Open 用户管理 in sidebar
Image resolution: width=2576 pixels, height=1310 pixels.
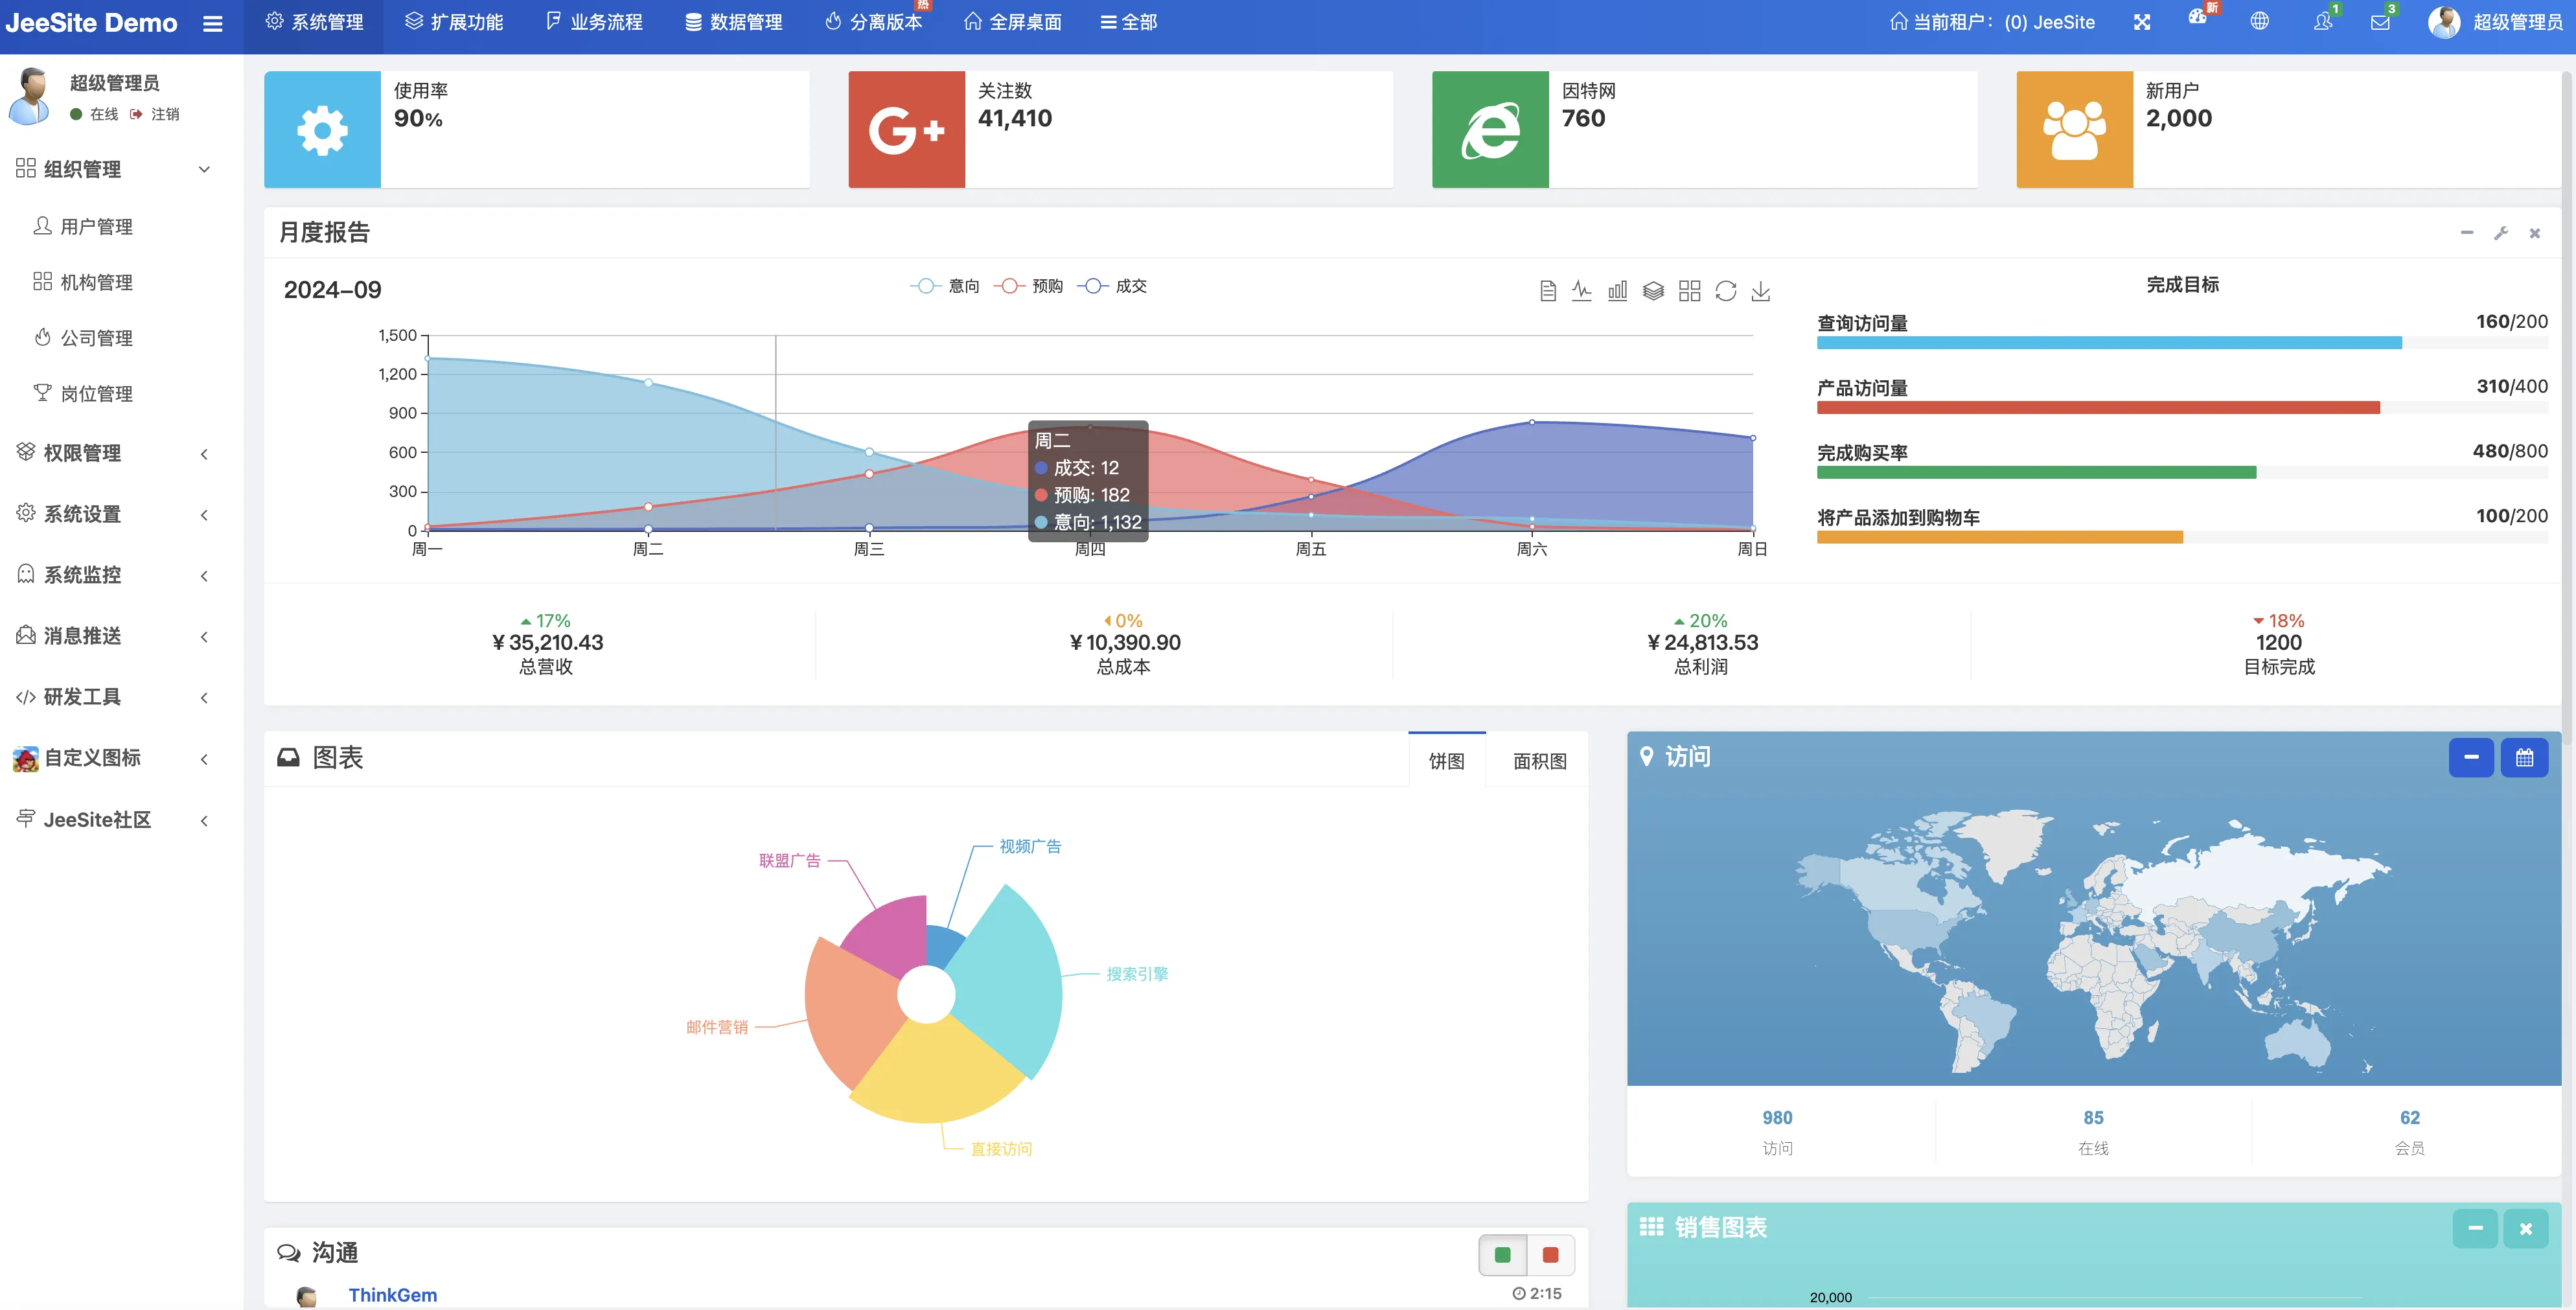(x=96, y=227)
